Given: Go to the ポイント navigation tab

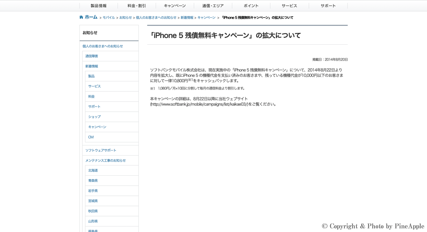Looking at the screenshot, I should [x=251, y=6].
